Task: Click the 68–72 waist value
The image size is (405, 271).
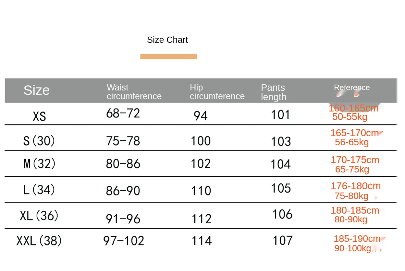Action: (x=123, y=113)
